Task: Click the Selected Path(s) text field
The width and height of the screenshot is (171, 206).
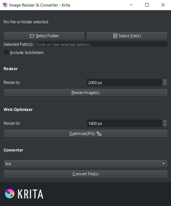Action: 101,44
